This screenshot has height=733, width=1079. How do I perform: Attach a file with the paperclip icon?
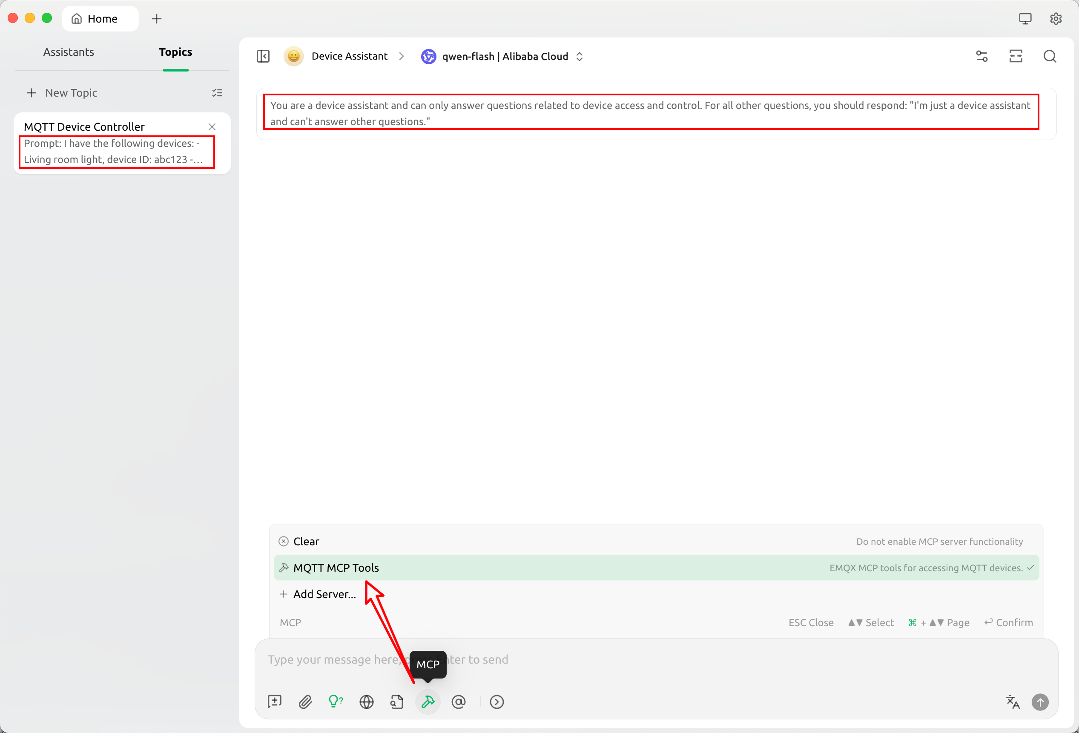point(305,702)
